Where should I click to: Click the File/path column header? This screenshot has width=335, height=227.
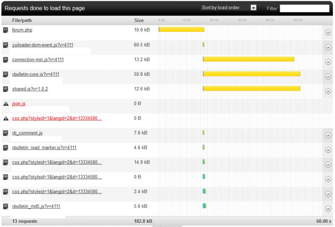[22, 20]
